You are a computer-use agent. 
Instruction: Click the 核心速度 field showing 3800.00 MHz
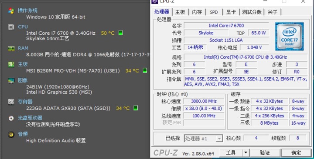[204, 101]
